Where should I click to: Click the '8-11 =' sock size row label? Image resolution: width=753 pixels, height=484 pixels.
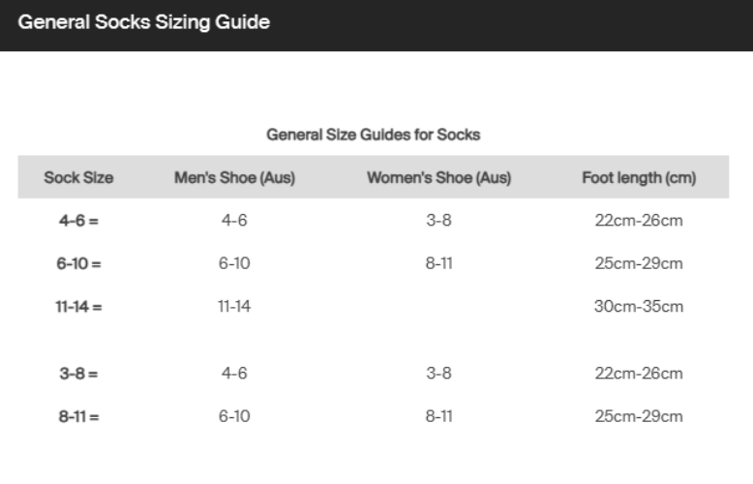78,416
